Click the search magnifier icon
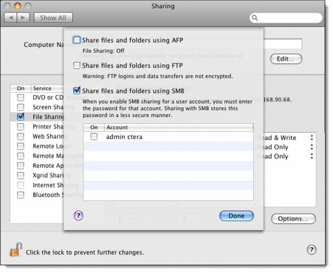 point(254,18)
